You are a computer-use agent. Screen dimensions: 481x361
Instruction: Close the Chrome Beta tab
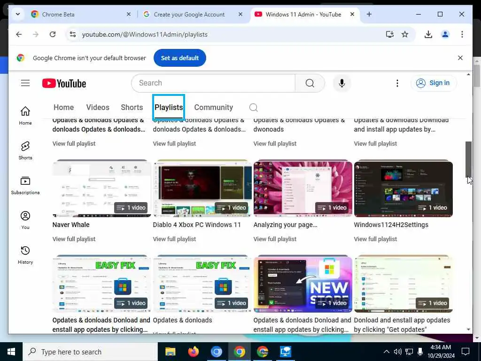129,14
